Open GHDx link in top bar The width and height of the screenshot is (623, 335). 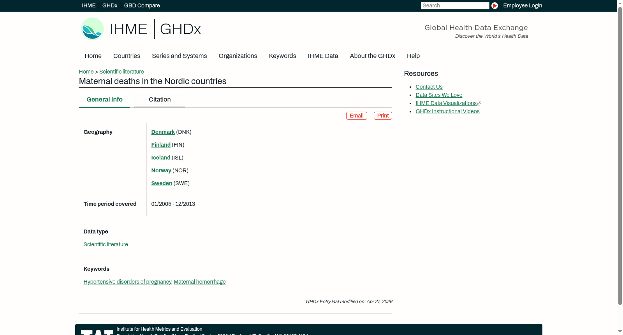(x=110, y=5)
